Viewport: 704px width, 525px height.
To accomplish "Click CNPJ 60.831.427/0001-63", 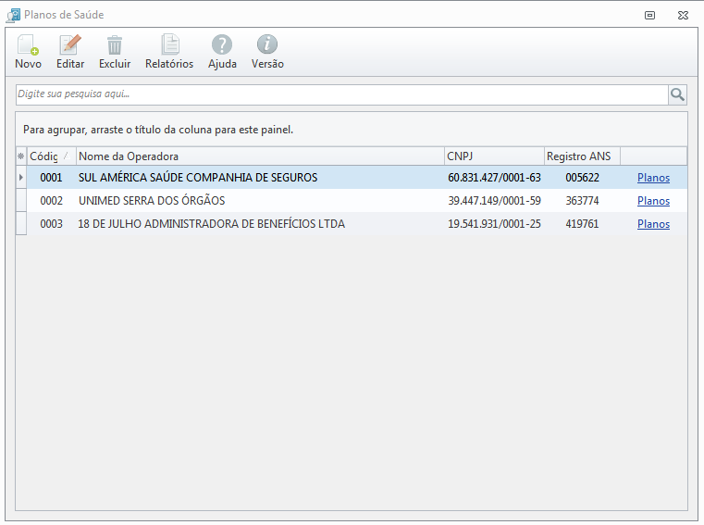I will 494,178.
